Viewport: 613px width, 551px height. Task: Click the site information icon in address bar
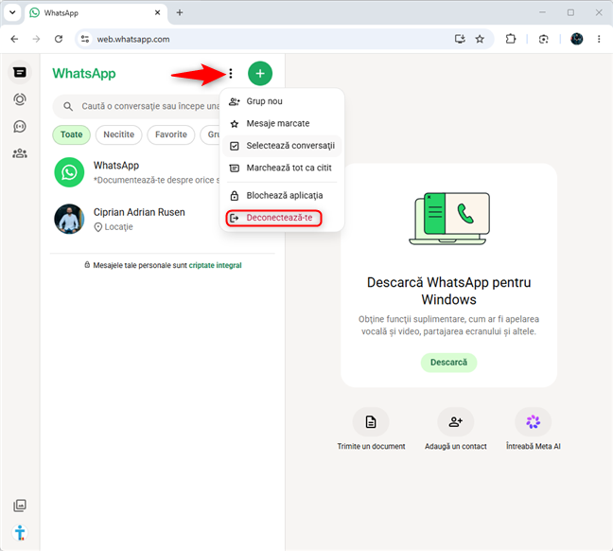pyautogui.click(x=85, y=39)
